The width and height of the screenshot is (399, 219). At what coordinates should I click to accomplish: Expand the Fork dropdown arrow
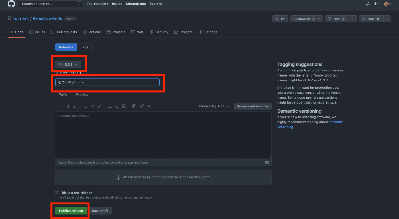353,19
